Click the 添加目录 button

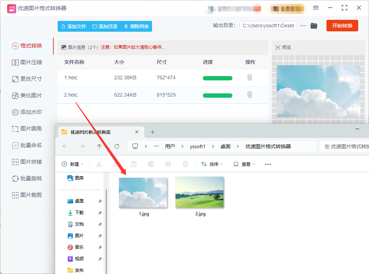click(x=105, y=26)
